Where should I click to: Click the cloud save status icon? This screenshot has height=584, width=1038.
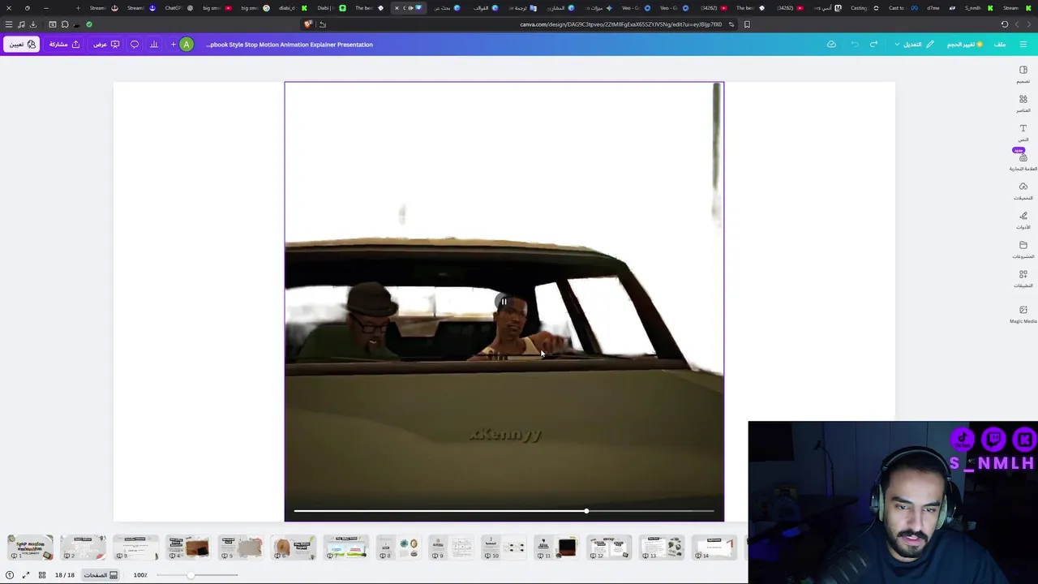pos(831,45)
